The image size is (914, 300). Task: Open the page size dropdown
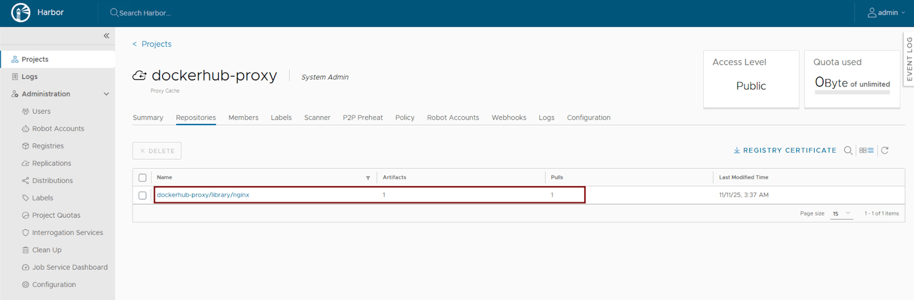pos(841,213)
